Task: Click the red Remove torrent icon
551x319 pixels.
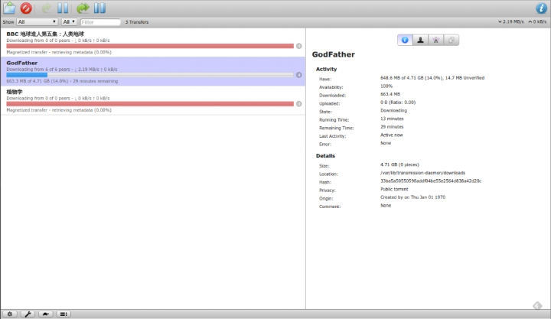Action: pos(26,8)
